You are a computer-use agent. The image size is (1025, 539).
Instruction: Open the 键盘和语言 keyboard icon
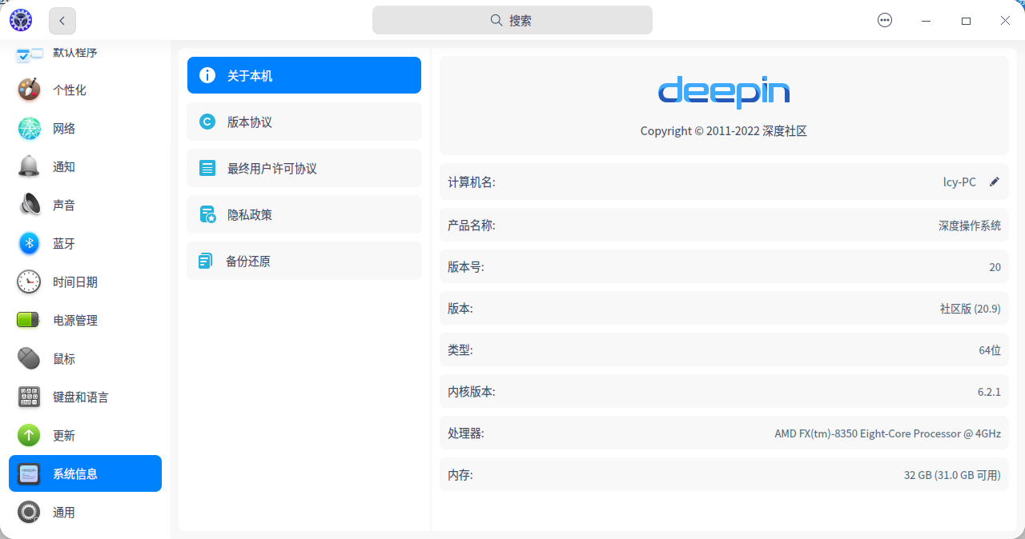tap(30, 397)
